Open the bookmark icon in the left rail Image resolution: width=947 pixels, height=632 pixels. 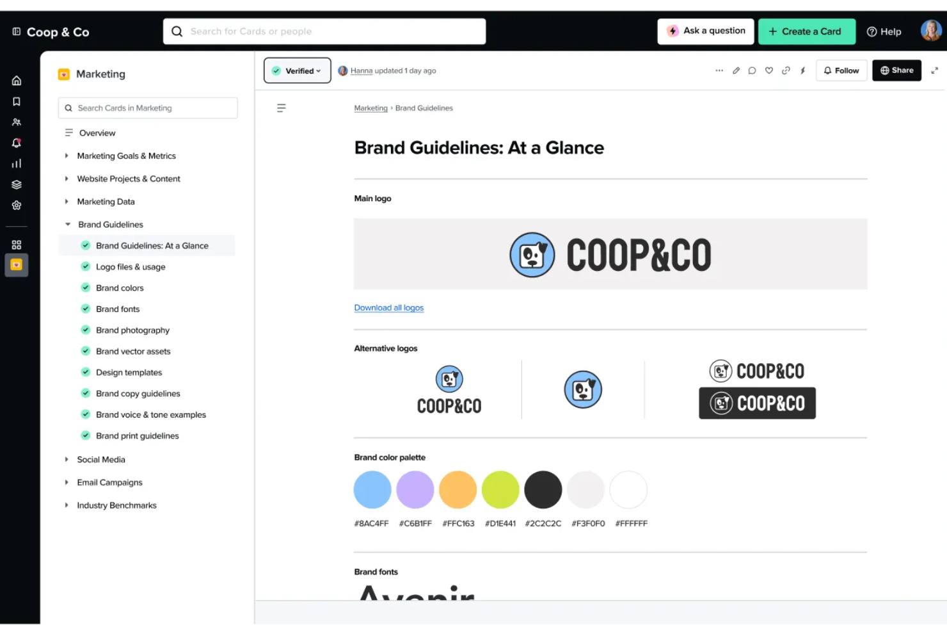pos(17,101)
